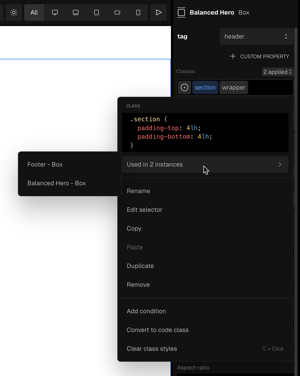Start preview with the play button
Screen dimensions: 300x376
coord(158,12)
